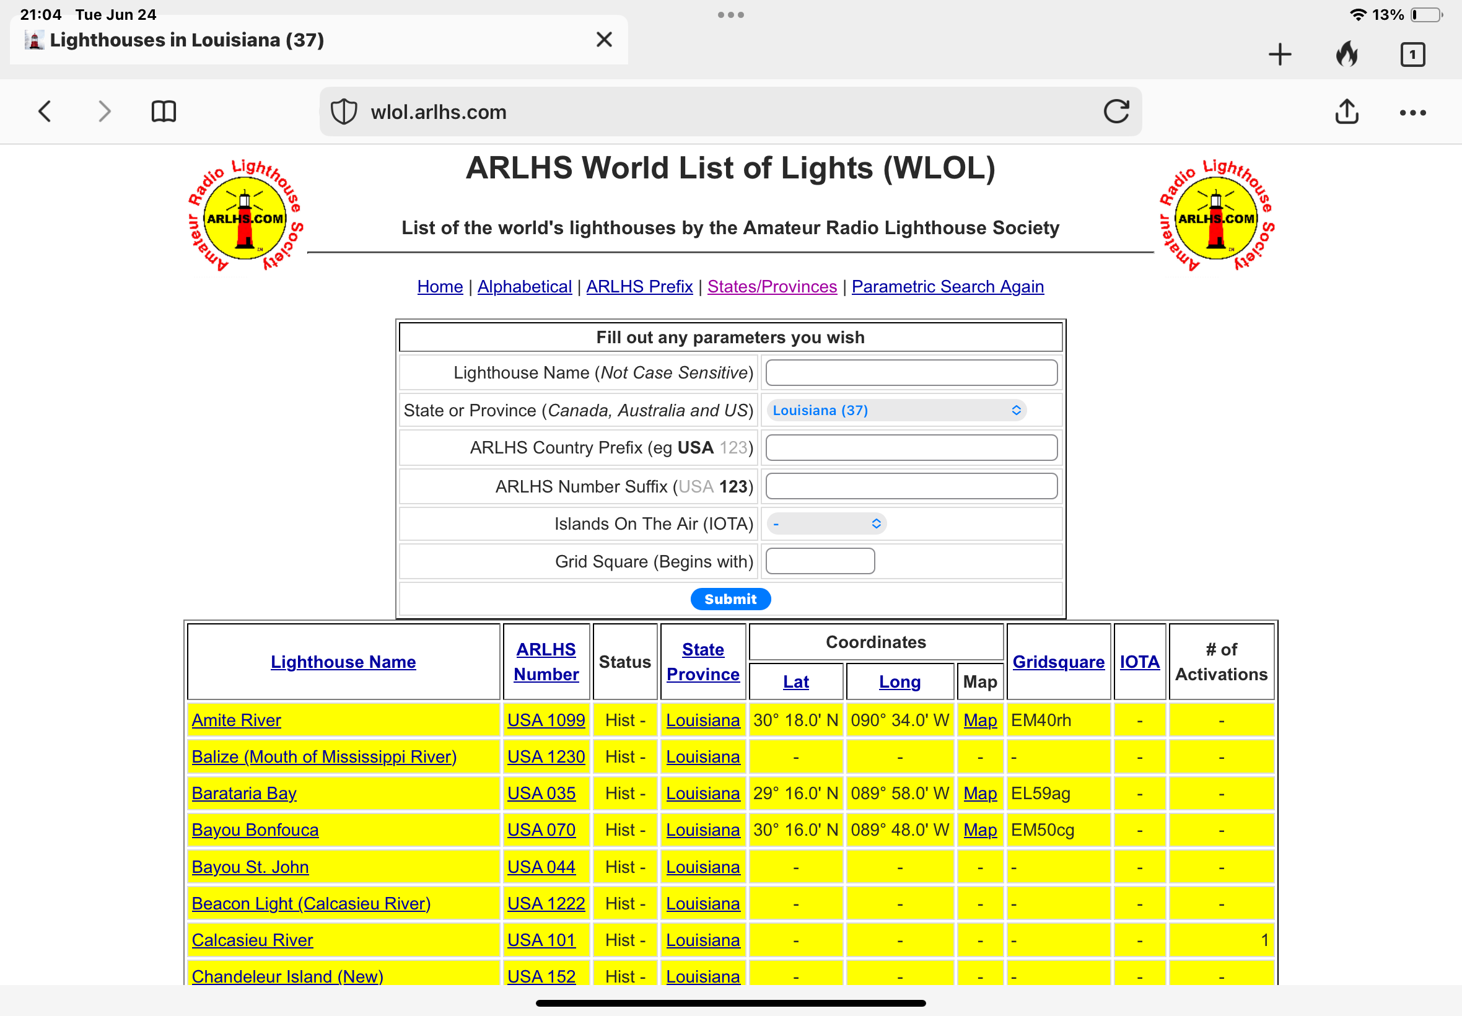Click the Grid Square input field
The image size is (1462, 1016).
click(820, 561)
